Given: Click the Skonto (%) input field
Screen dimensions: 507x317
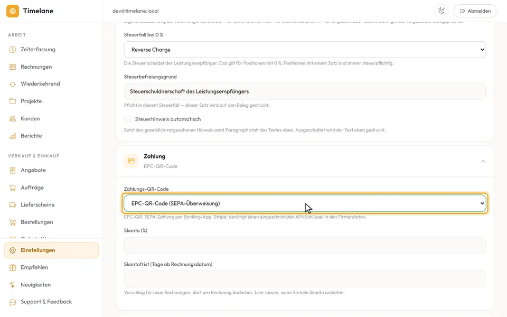Looking at the screenshot, I should [305, 246].
